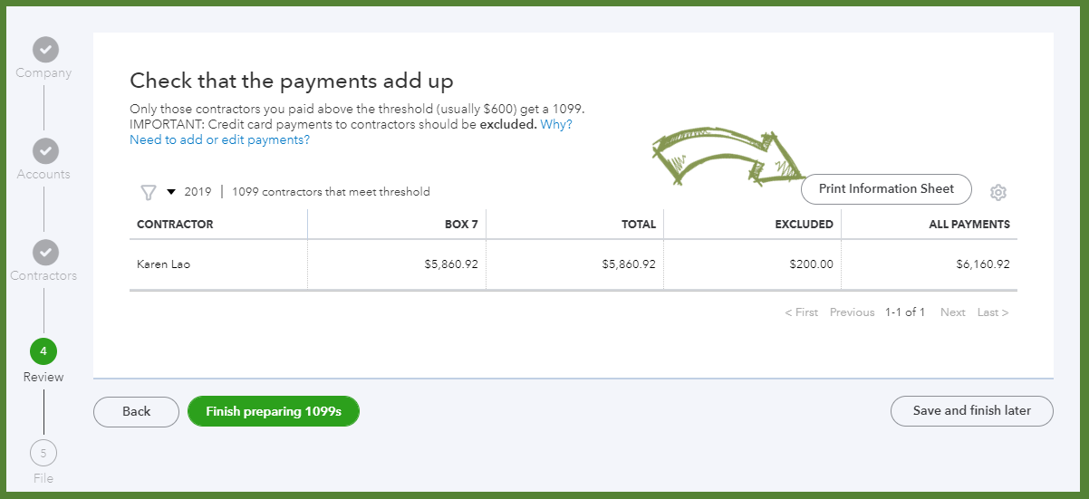This screenshot has height=499, width=1089.
Task: Select the Karen Lao contractor row
Action: tap(573, 265)
